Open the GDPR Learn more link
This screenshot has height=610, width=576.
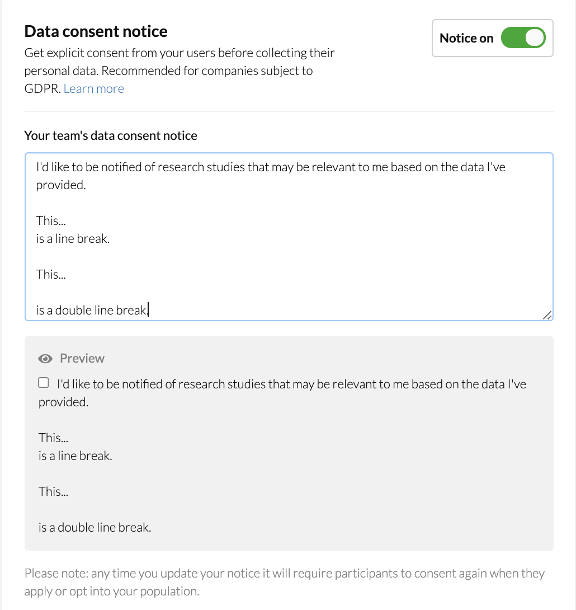click(x=93, y=88)
